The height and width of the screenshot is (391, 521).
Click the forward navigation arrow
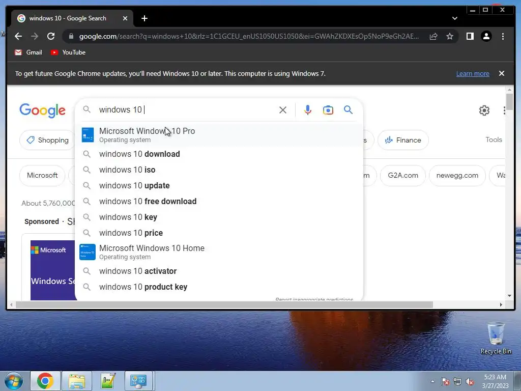35,36
